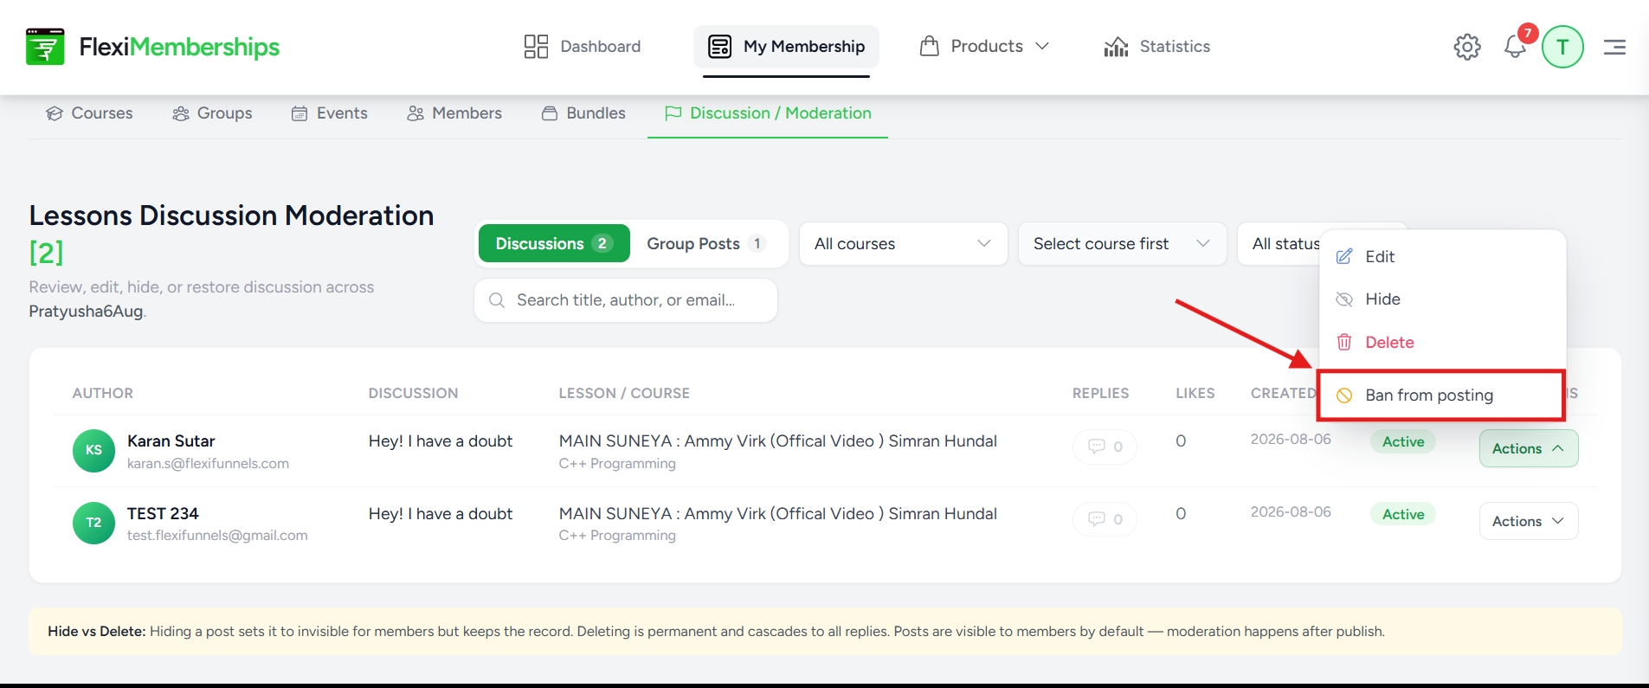Open the All courses dropdown

[x=903, y=244]
